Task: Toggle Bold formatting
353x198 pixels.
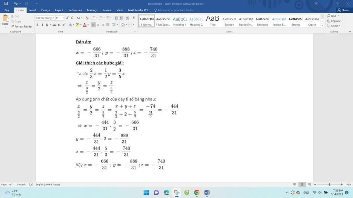Action: (x=38, y=25)
